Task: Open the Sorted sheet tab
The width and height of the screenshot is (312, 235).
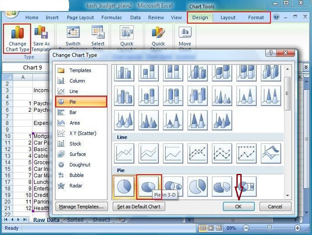Action: click(75, 220)
